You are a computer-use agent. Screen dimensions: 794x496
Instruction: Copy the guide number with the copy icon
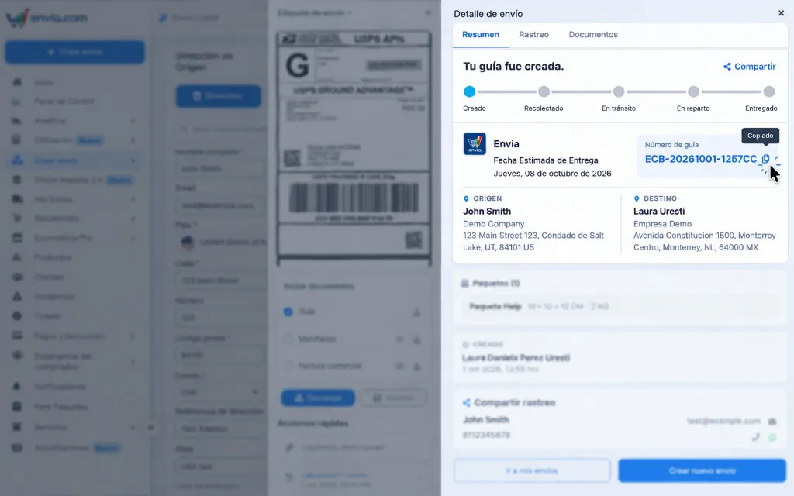click(x=765, y=159)
